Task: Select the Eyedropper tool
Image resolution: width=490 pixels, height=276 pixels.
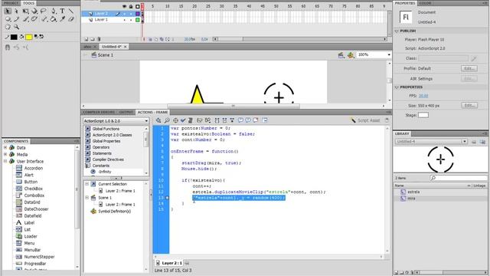Action: coord(62,19)
